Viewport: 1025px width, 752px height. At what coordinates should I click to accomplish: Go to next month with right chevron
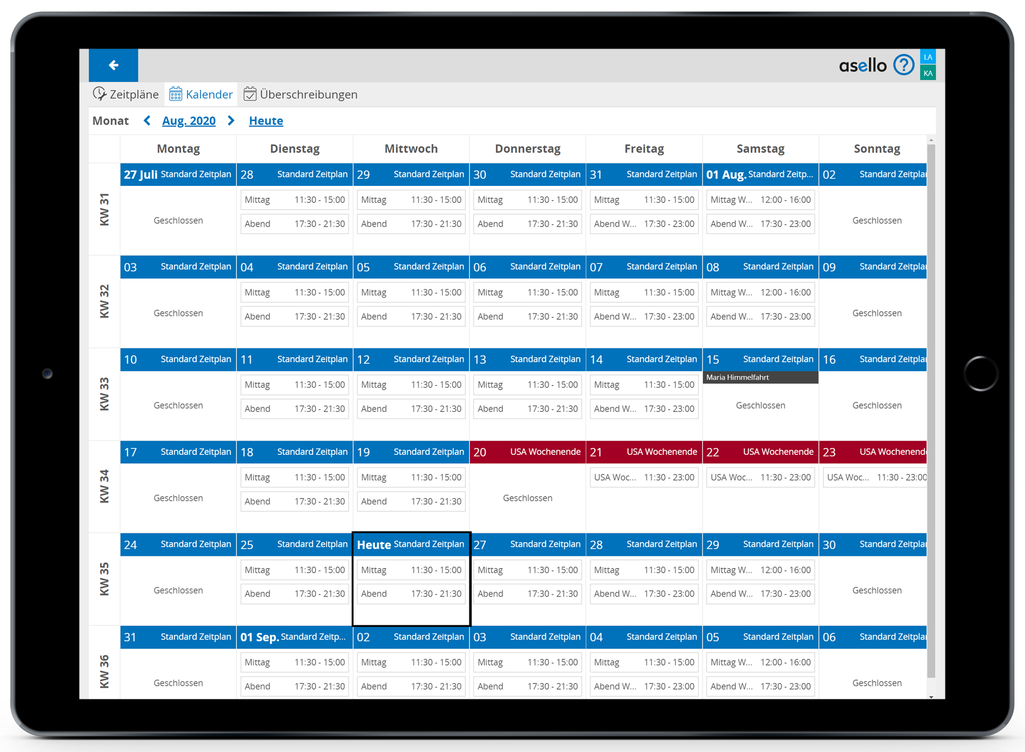(231, 121)
